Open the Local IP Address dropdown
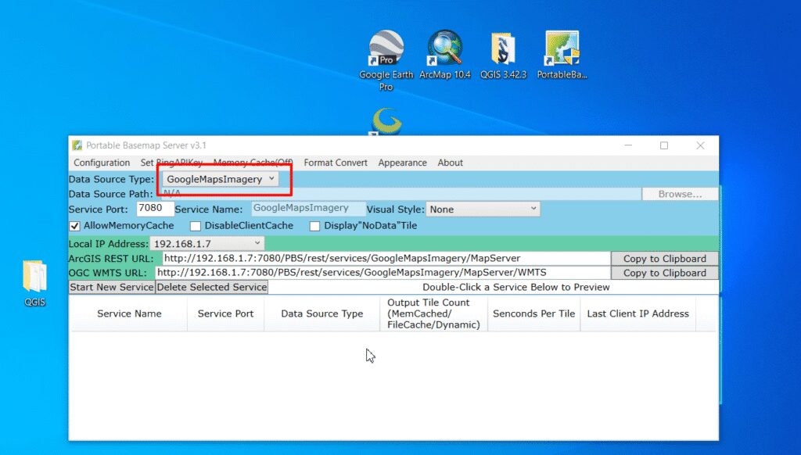801x455 pixels. click(207, 244)
